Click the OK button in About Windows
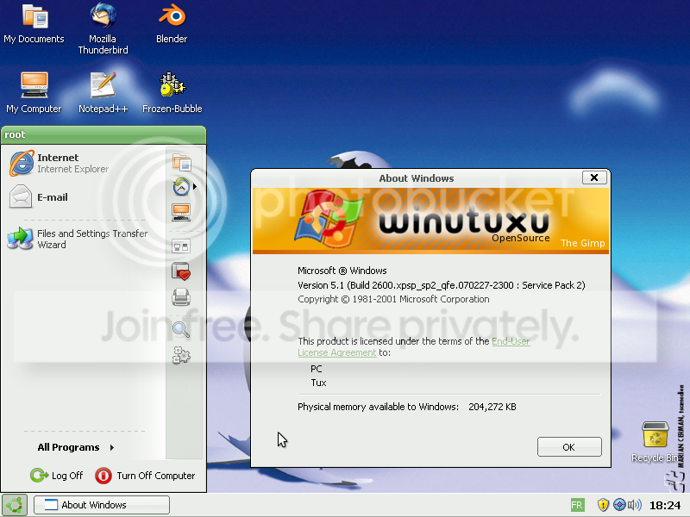Viewport: 690px width, 517px height. point(569,447)
